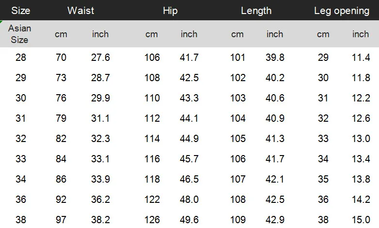This screenshot has width=379, height=228.
Task: Click length value 40.6 inch
Action: [x=275, y=98]
